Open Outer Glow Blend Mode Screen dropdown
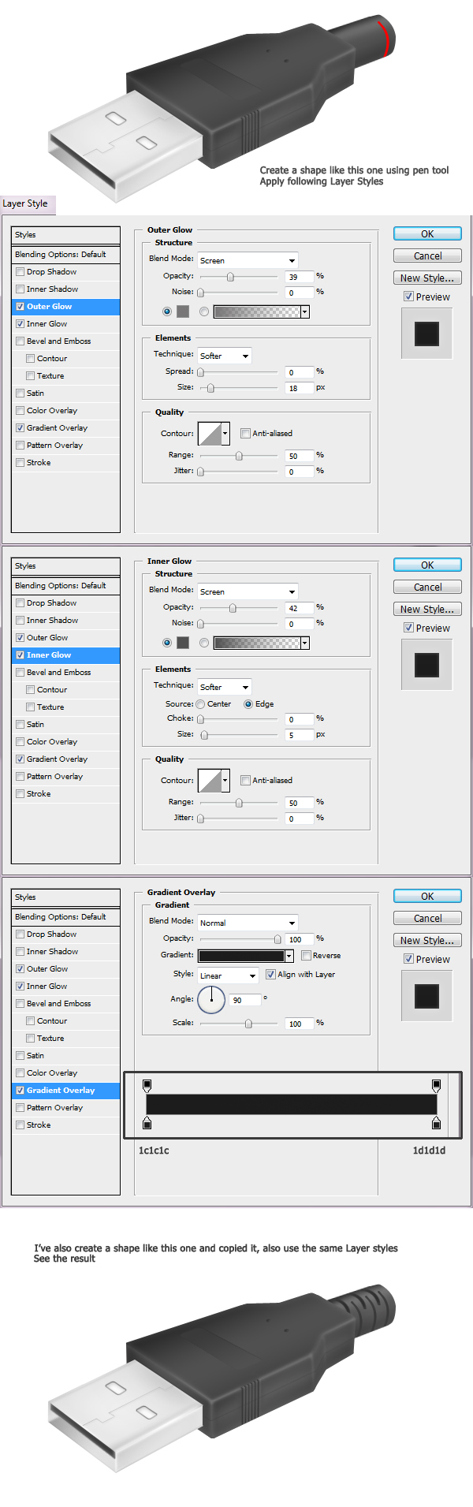473x1507 pixels. [248, 260]
